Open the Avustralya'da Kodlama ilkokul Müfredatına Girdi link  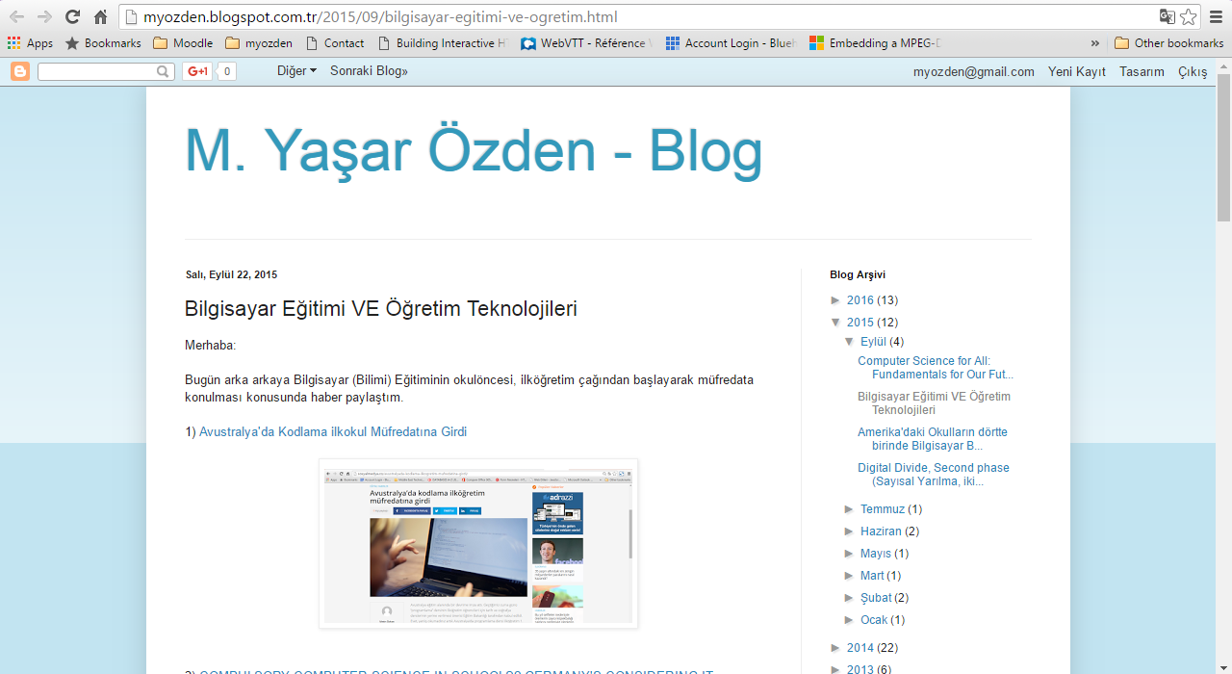tap(333, 432)
